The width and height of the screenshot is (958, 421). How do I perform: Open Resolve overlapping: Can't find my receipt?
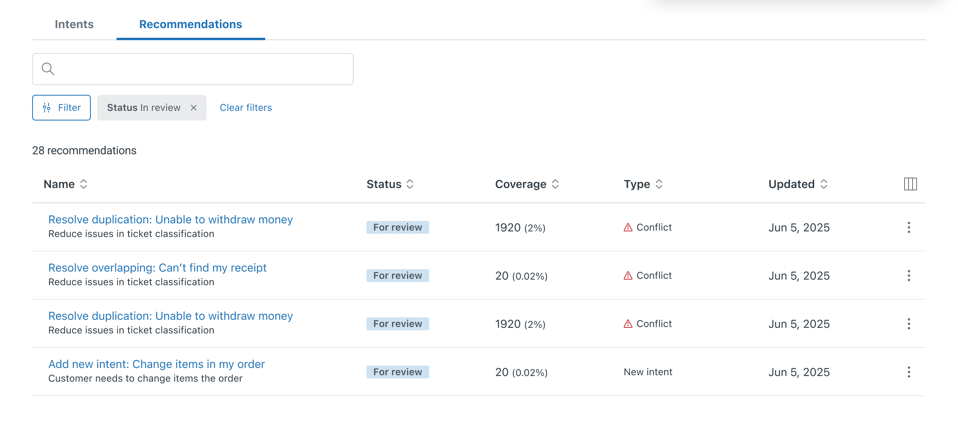[x=157, y=268]
